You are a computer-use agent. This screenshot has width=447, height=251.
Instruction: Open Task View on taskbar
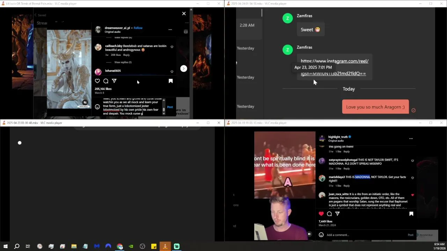(28, 246)
